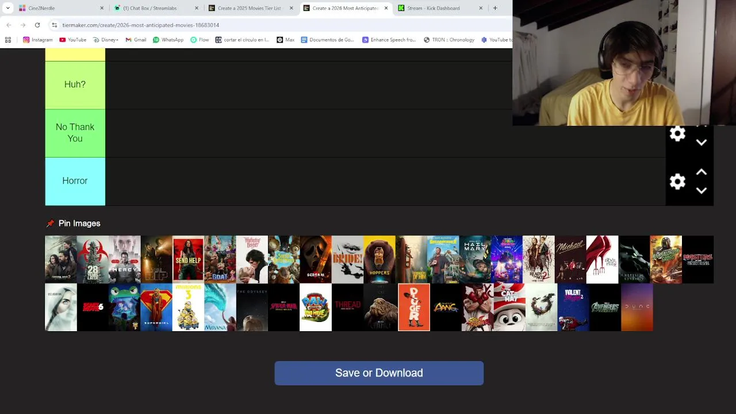The width and height of the screenshot is (736, 414).
Task: Open settings gear for No Thank You tier
Action: click(x=677, y=134)
